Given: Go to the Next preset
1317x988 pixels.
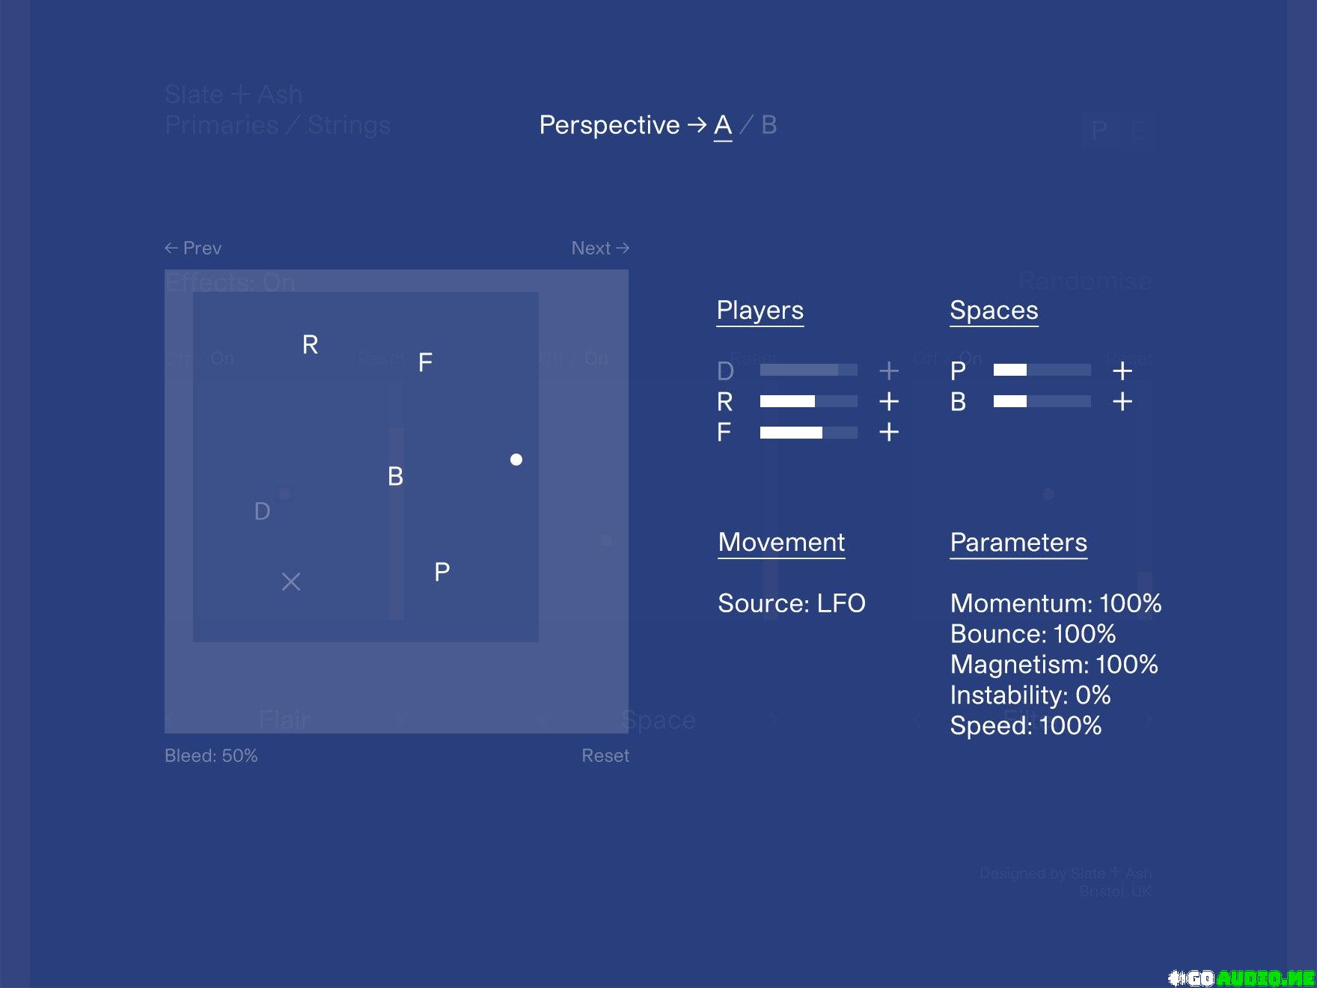Looking at the screenshot, I should point(600,248).
